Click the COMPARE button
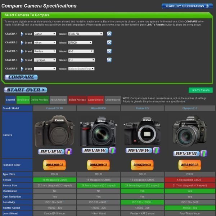This screenshot has width=216, height=216. 21,77
